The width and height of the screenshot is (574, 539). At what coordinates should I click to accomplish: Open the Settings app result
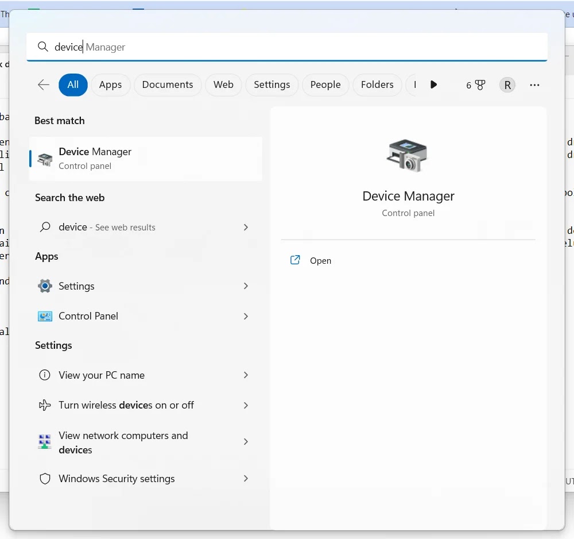(146, 286)
